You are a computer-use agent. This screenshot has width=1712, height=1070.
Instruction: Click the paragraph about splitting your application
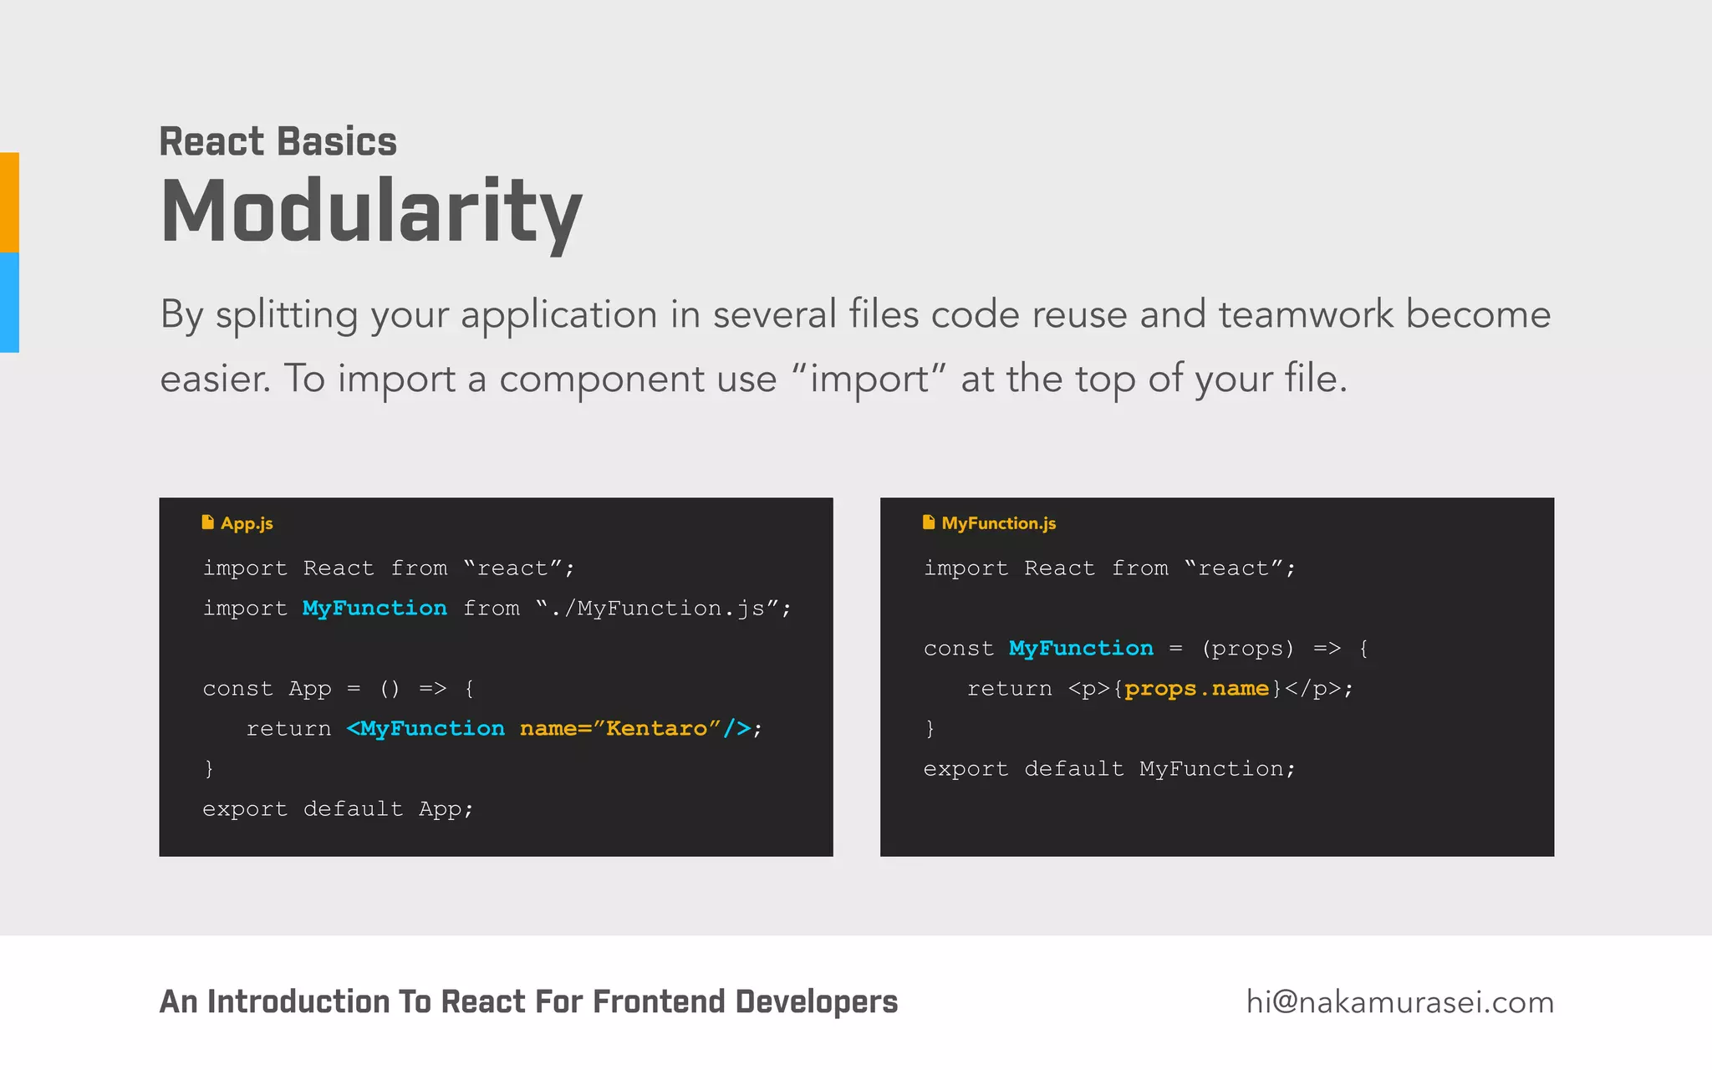[x=854, y=346]
